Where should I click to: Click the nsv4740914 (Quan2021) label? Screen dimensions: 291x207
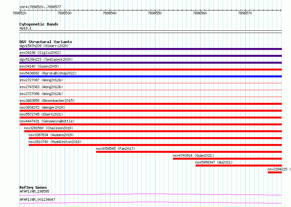pyautogui.click(x=193, y=155)
